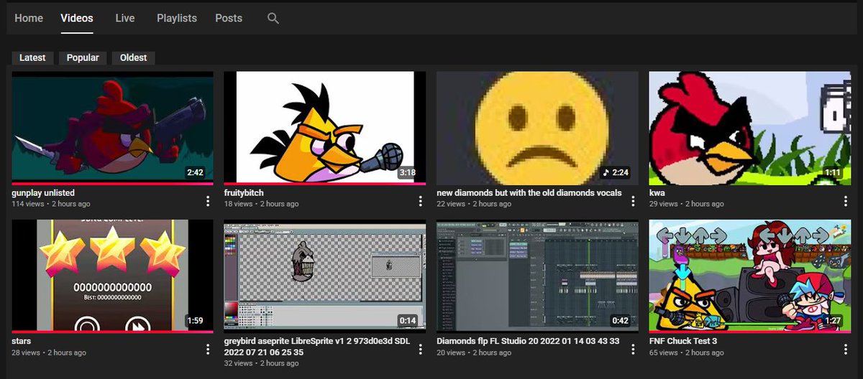Click the 1:11 duration badge
The image size is (863, 379).
[x=833, y=173]
